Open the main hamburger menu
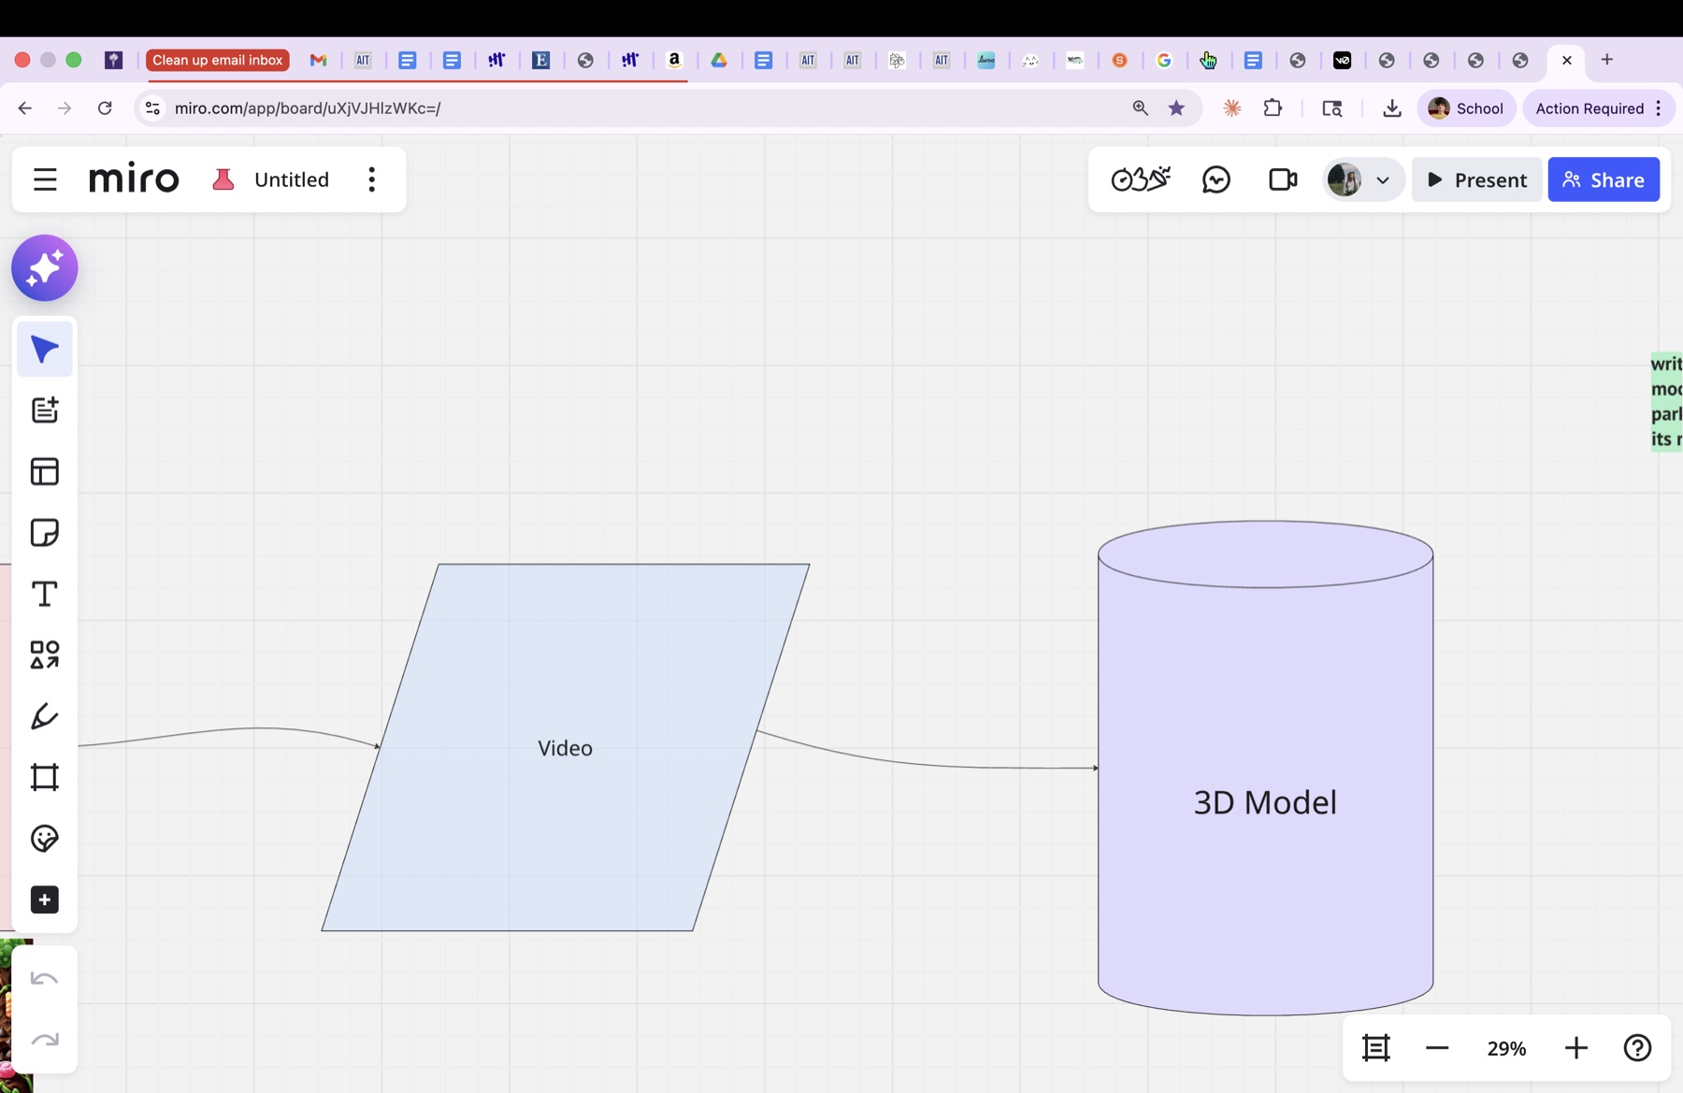This screenshot has height=1093, width=1683. 45,180
